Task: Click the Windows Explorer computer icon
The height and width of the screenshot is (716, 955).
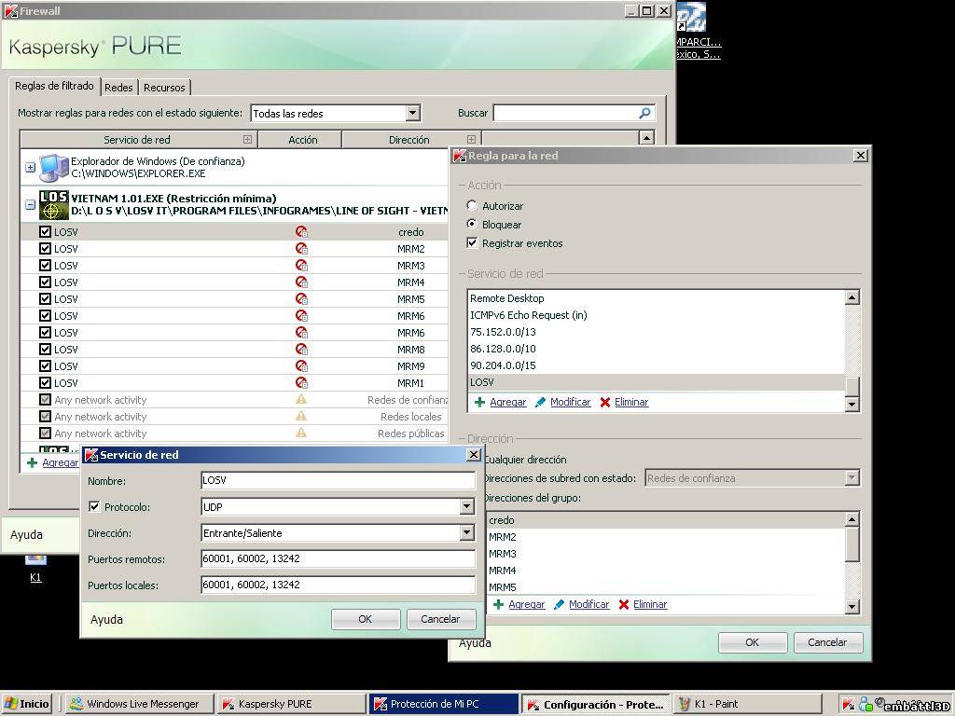Action: click(x=53, y=168)
